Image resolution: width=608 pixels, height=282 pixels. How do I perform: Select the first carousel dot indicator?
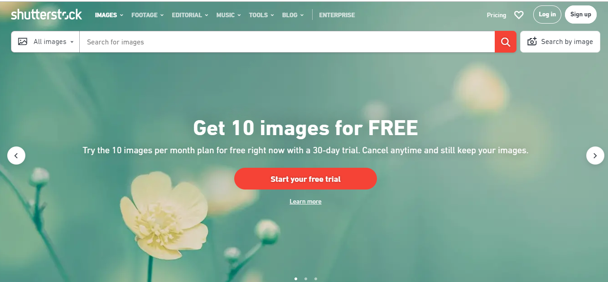click(x=296, y=279)
